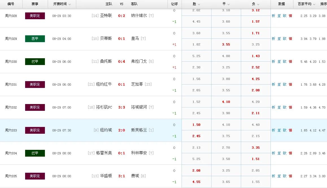Screen dimensions: 327x188
Task: Select the 数据 column header
Action: tap(281, 4)
